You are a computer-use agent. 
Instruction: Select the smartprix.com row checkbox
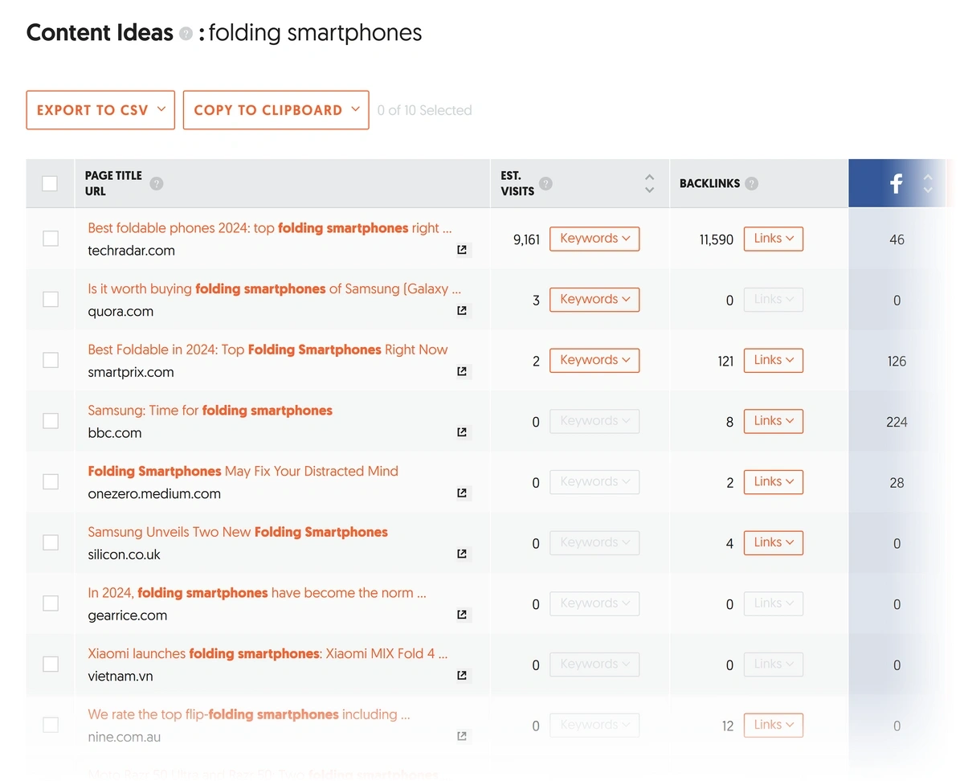coord(50,360)
